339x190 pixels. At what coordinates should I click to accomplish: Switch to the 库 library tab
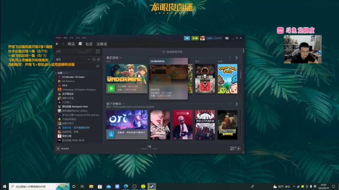click(x=80, y=44)
